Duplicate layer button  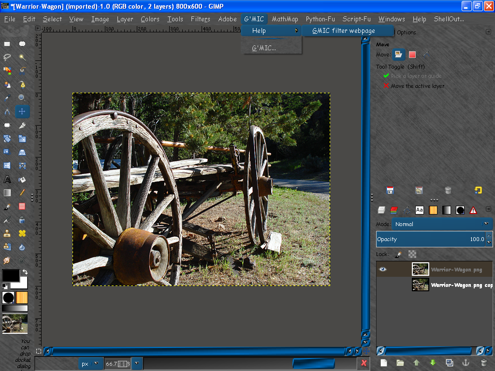449,363
